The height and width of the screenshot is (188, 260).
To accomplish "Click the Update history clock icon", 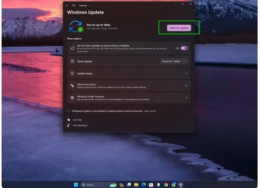I will pyautogui.click(x=72, y=73).
